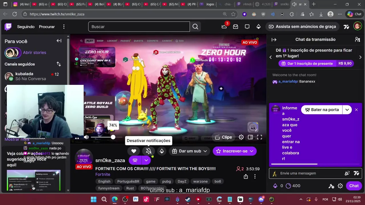
Task: Open chat settings gear
Action: (340, 186)
